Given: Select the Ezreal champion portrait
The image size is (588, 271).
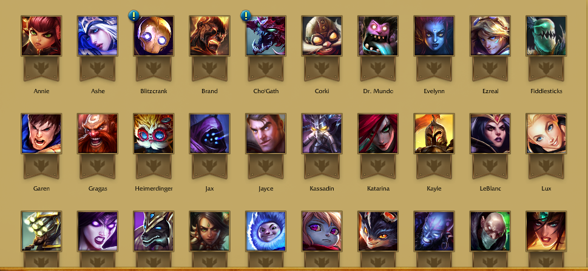Looking at the screenshot, I should click(x=490, y=36).
